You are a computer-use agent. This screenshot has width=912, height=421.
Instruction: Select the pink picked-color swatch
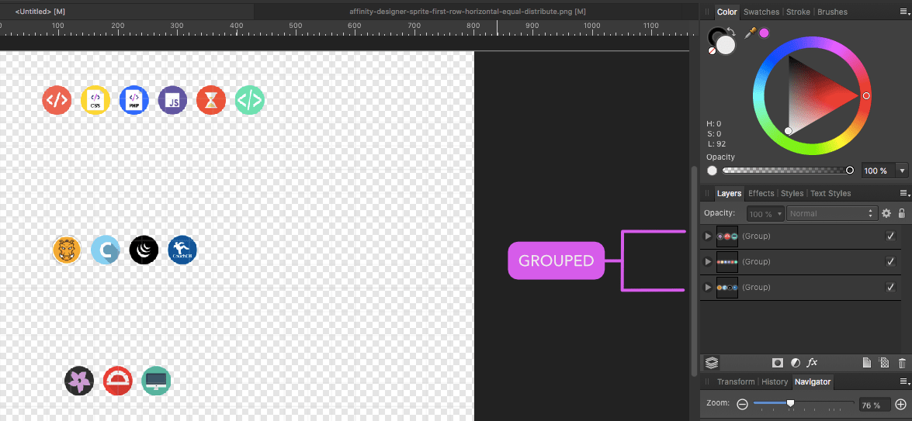764,33
